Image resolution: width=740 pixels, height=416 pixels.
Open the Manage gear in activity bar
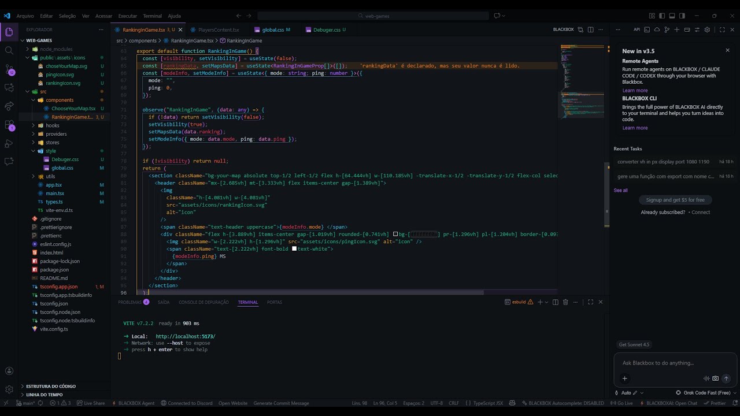9,389
